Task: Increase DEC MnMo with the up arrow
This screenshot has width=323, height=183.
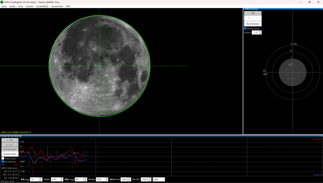Action: coord(107,179)
